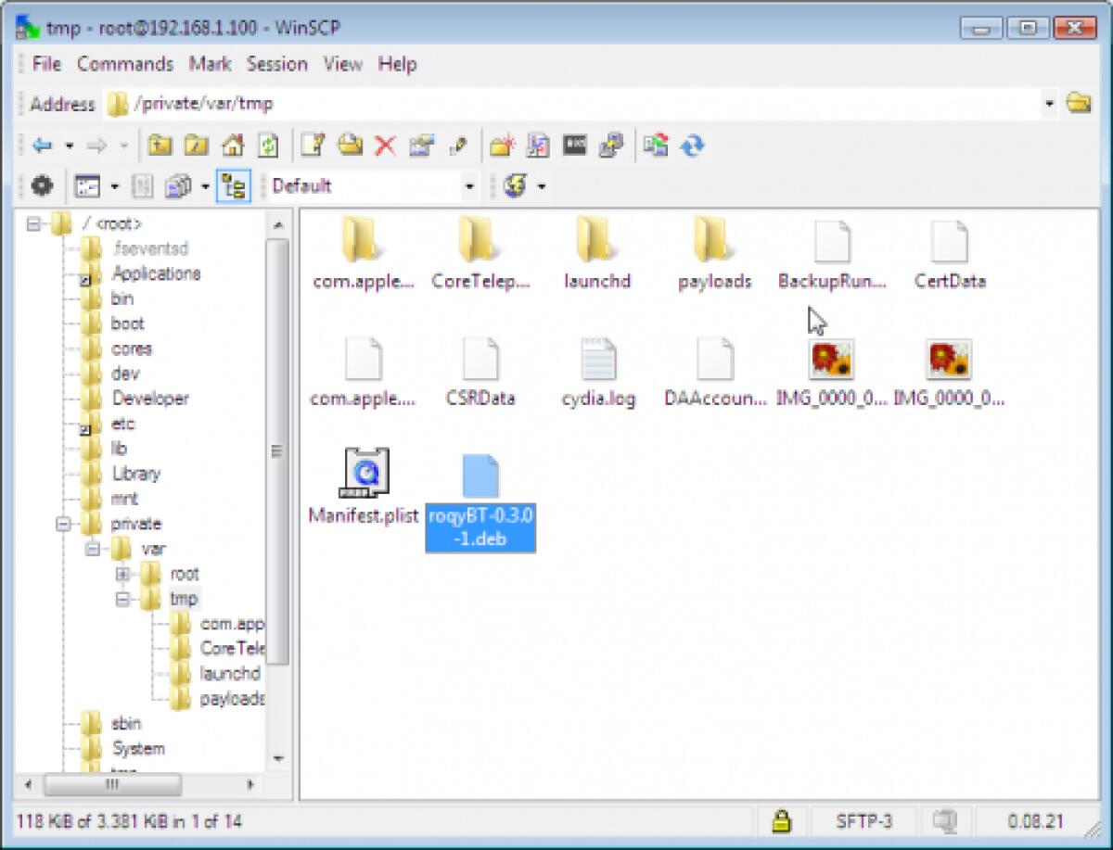Expand the root folder under var

click(x=122, y=574)
